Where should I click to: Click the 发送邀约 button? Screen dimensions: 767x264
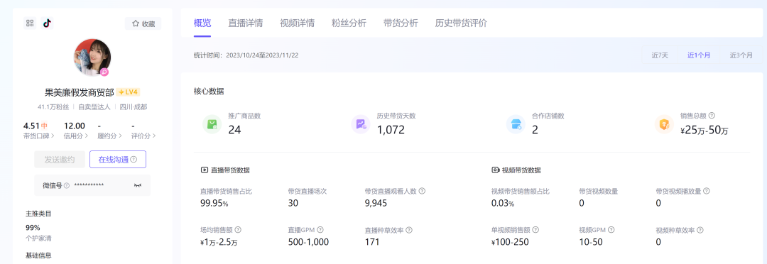point(60,160)
